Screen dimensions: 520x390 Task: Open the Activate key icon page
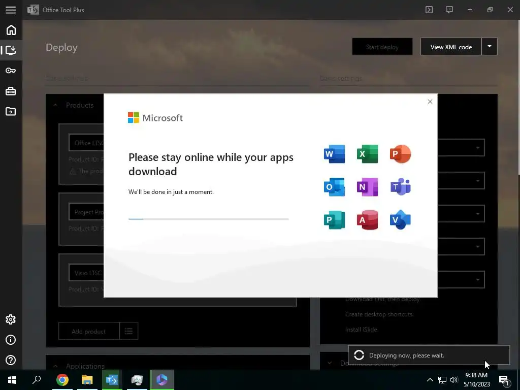coord(11,70)
